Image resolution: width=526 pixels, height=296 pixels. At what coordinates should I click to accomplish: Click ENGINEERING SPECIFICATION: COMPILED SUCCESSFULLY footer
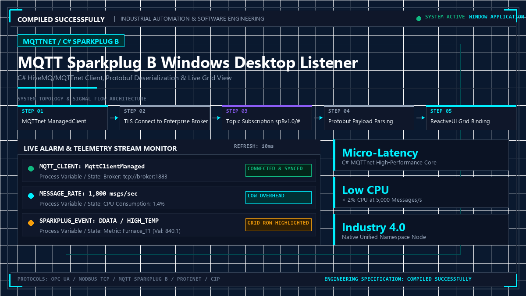[398, 279]
